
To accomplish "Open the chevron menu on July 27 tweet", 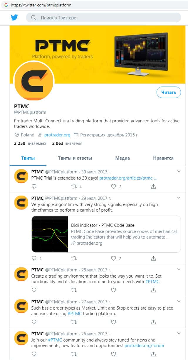I will coord(179,301).
